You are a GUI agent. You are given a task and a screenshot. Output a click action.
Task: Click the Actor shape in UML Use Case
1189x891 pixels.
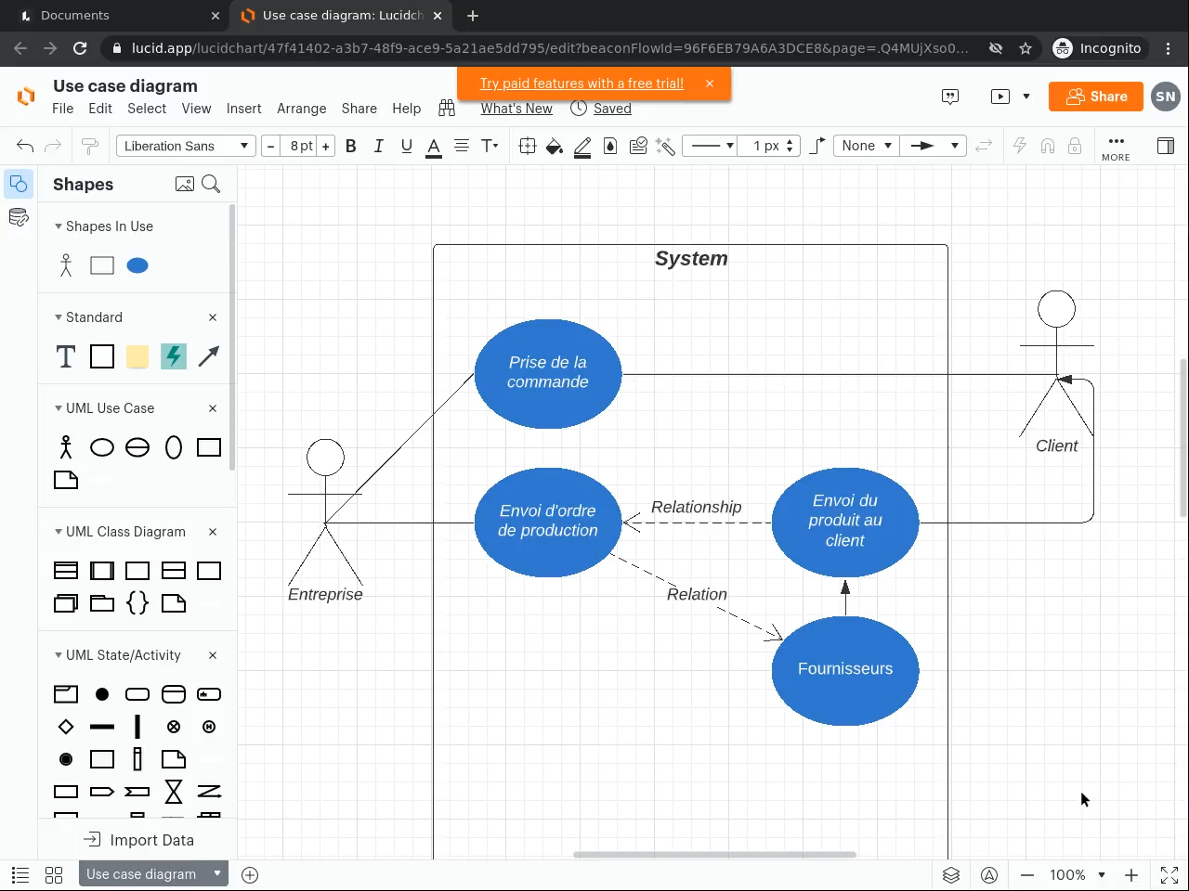[66, 447]
